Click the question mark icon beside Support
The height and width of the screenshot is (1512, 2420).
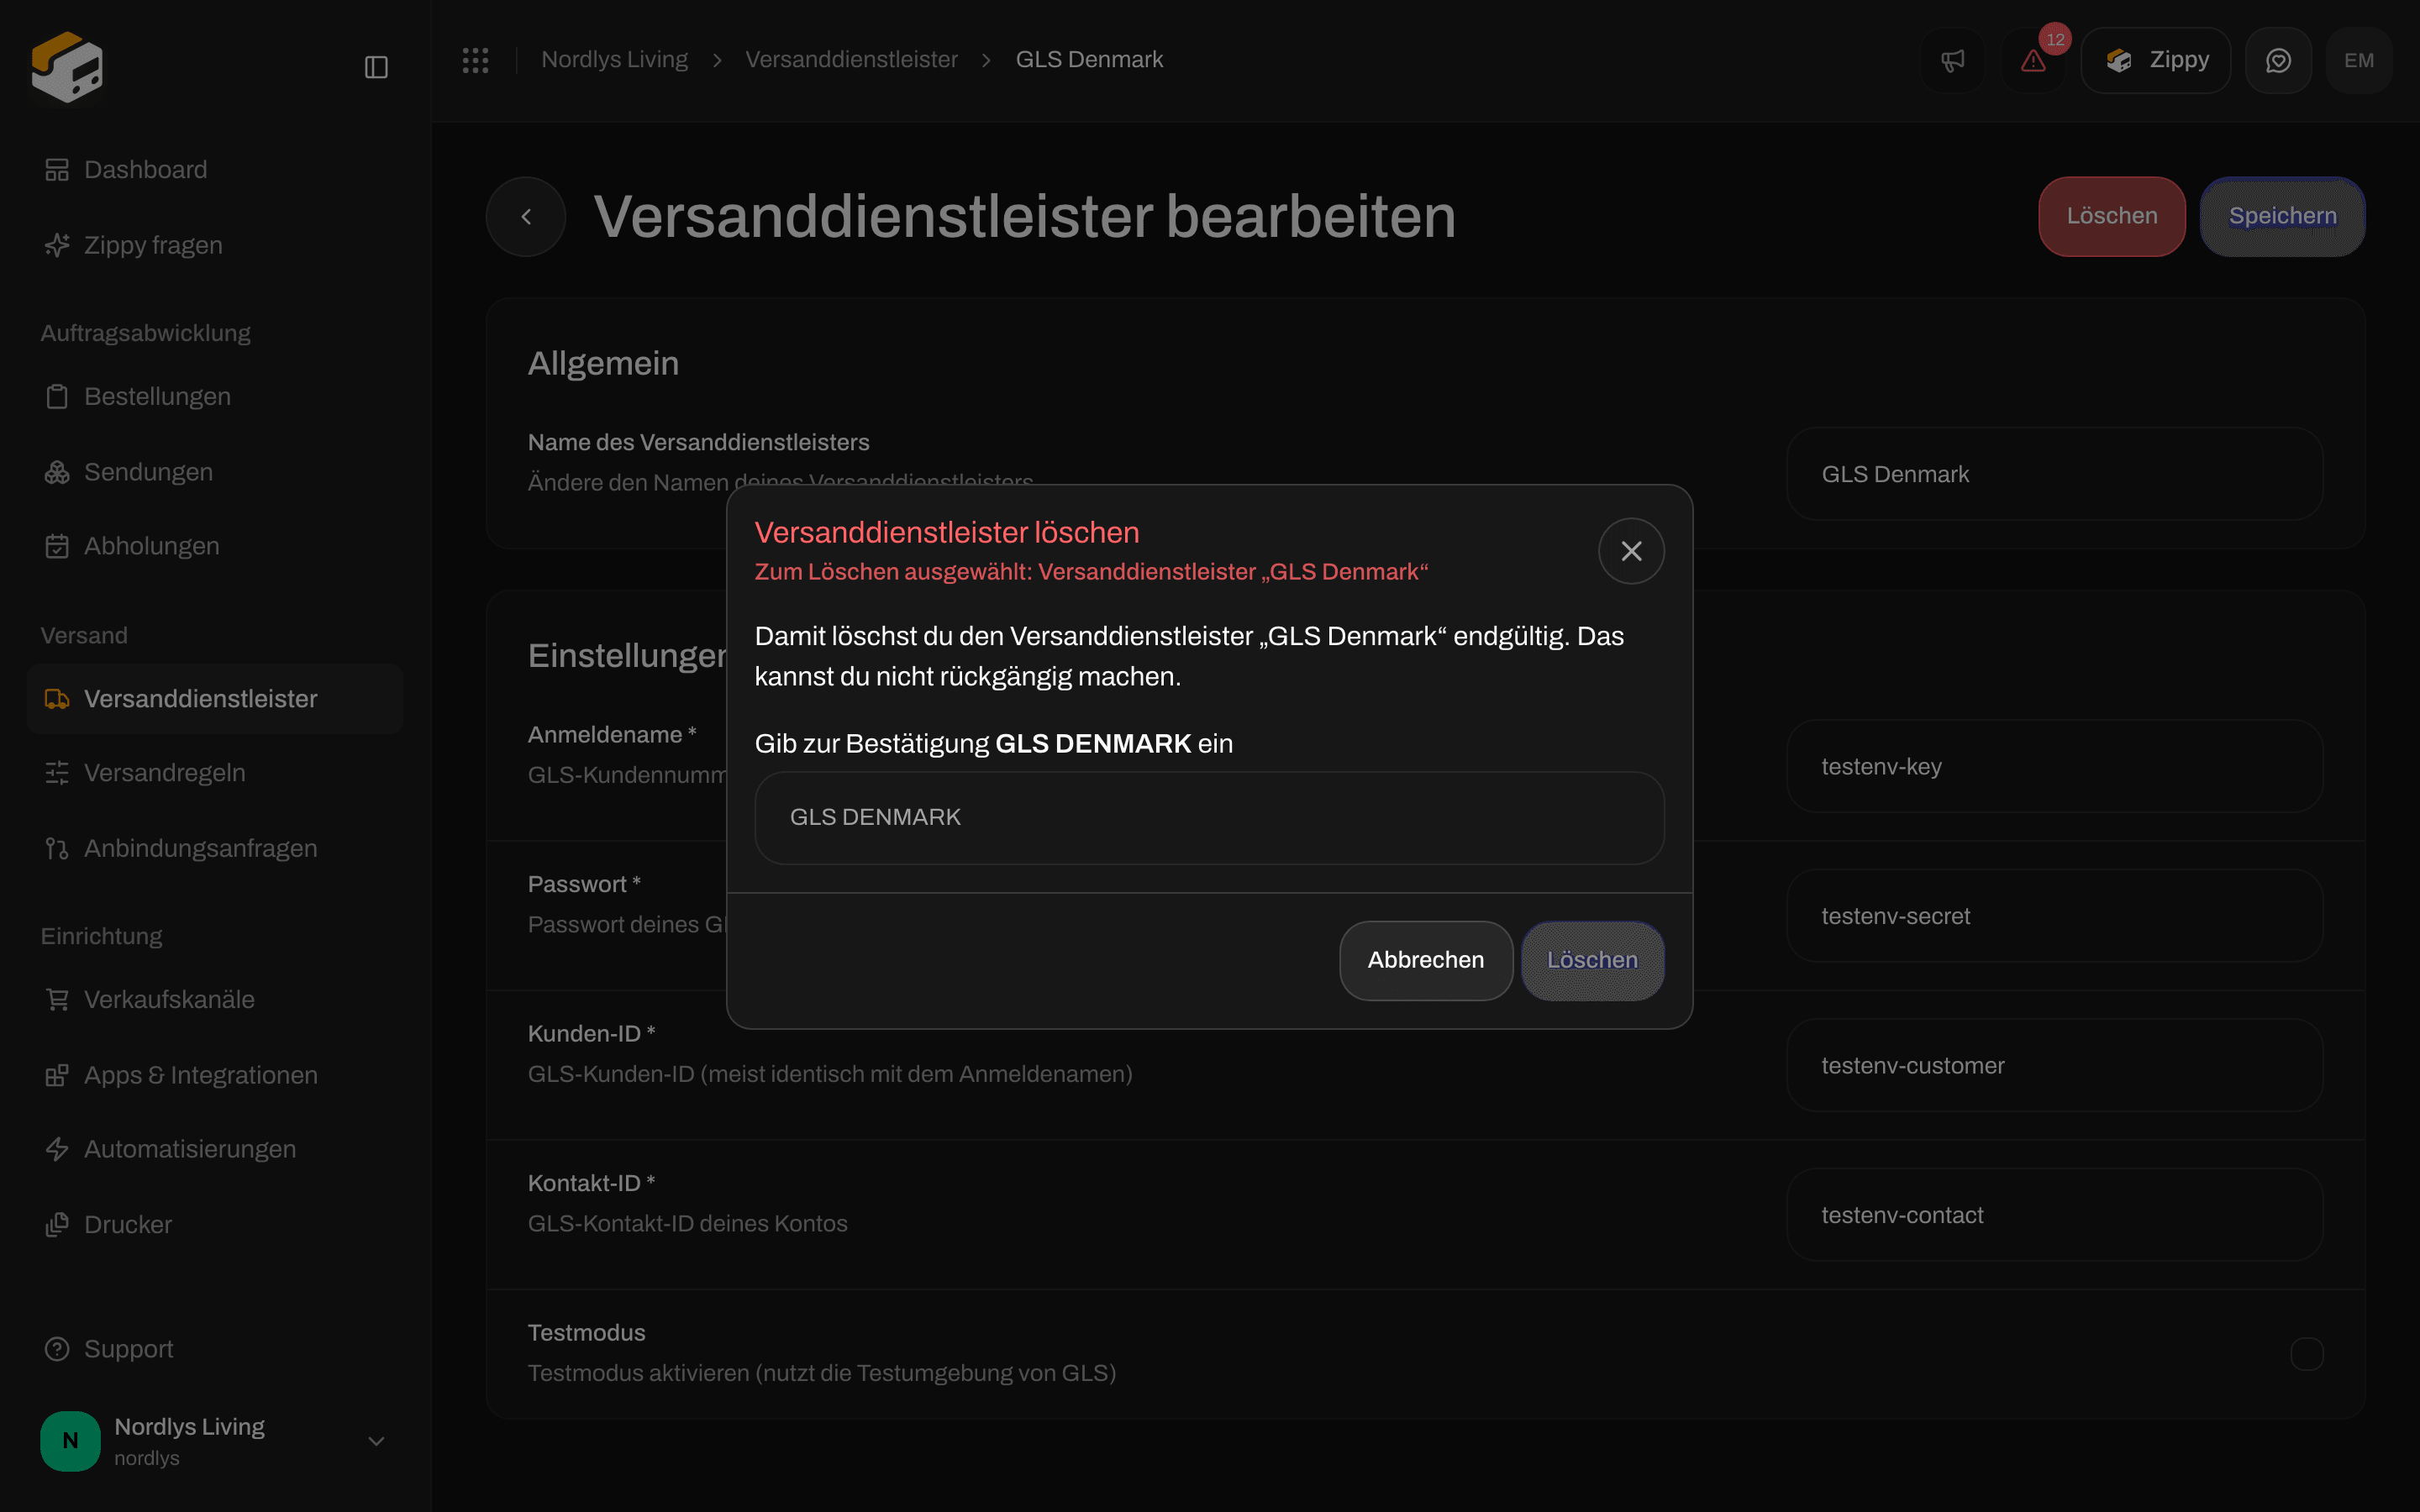pyautogui.click(x=57, y=1349)
